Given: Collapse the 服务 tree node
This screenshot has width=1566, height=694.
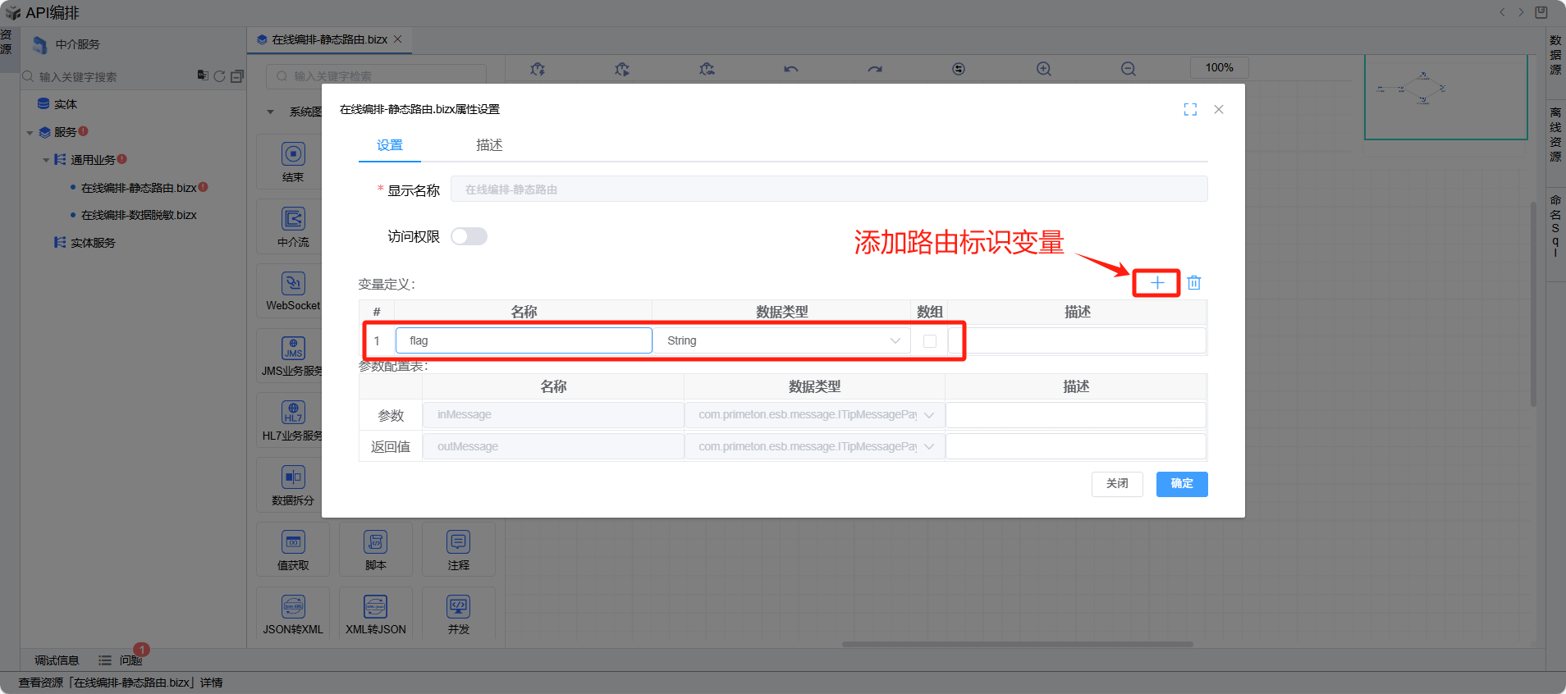Looking at the screenshot, I should point(30,133).
